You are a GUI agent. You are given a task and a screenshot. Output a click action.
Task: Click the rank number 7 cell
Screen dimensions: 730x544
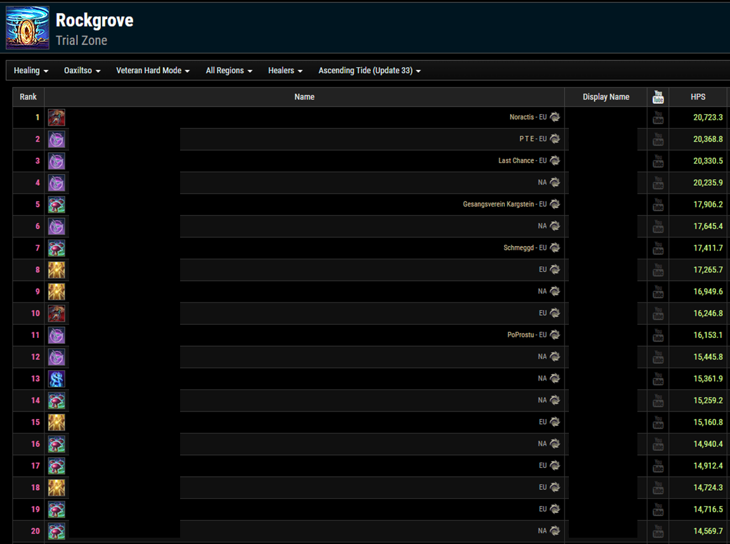[29, 248]
